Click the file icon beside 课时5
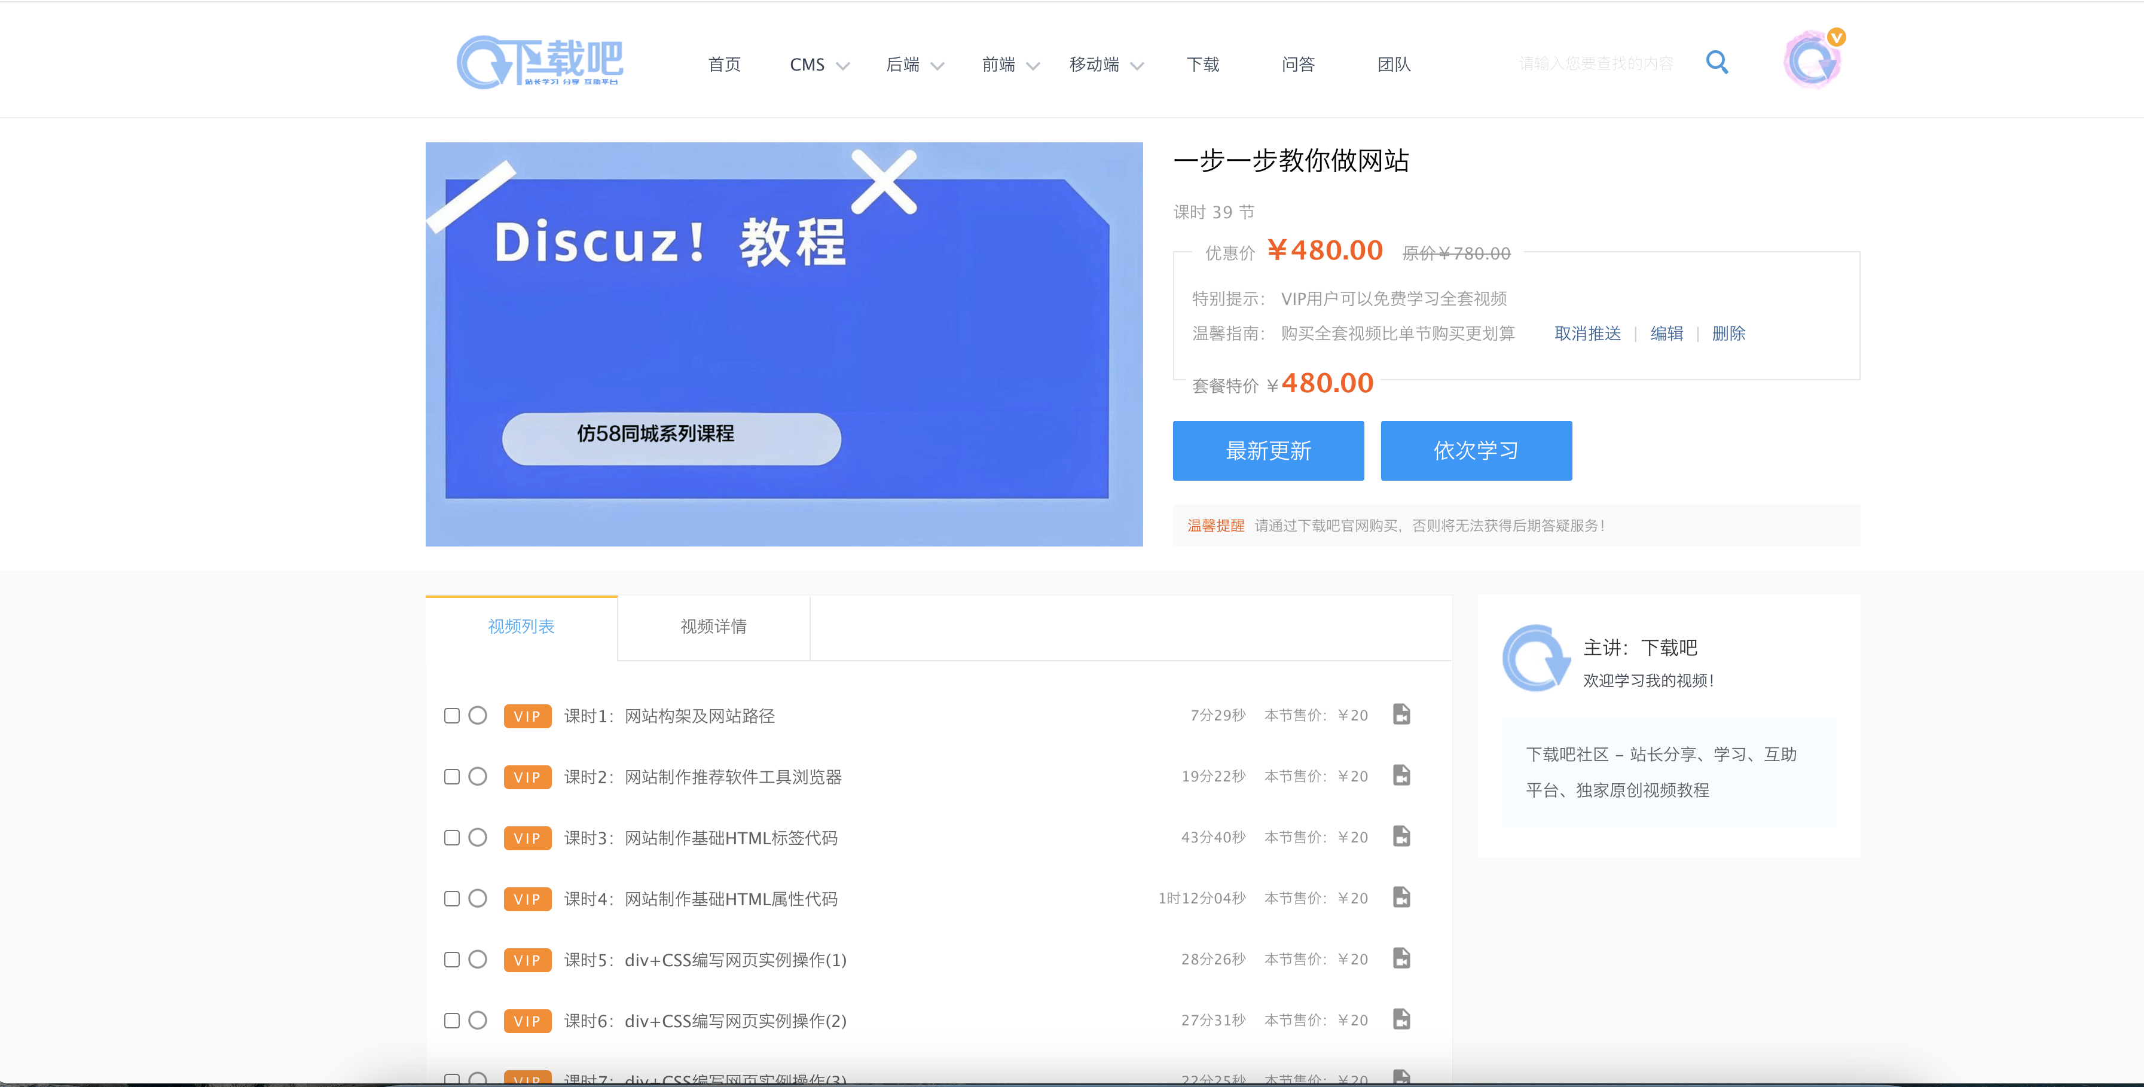This screenshot has height=1087, width=2144. click(1403, 958)
